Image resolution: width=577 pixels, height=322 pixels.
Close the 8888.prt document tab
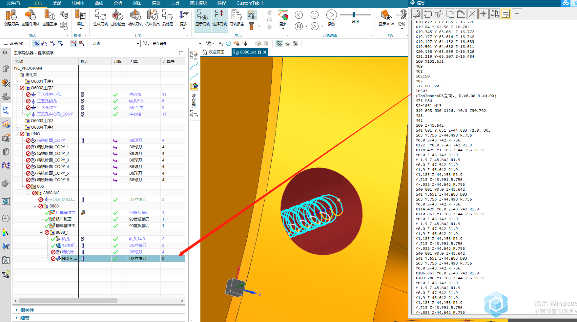click(x=265, y=52)
